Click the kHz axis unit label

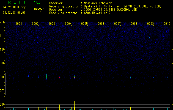(x=2, y=22)
